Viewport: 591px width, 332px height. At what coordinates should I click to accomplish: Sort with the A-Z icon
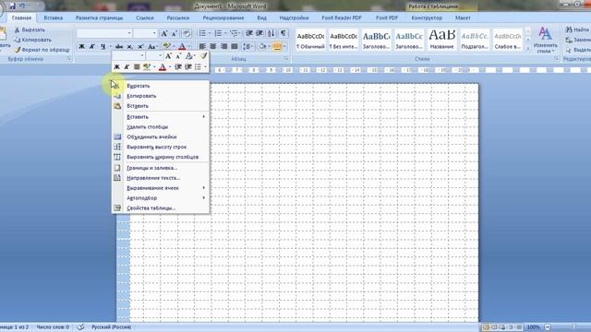click(271, 33)
